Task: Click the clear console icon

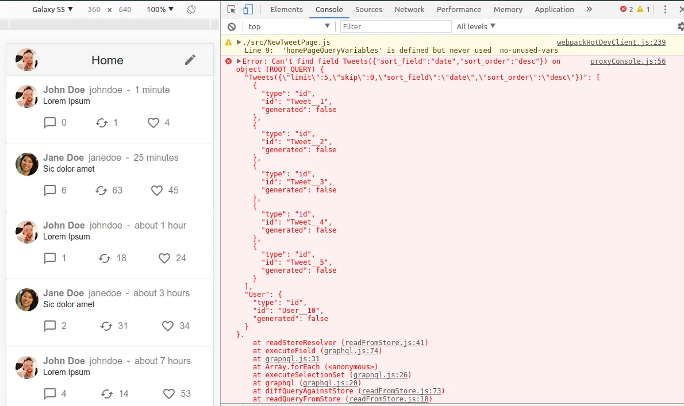Action: pos(232,26)
